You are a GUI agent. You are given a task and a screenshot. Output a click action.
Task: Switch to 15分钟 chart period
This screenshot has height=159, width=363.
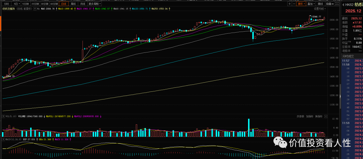(35, 4)
